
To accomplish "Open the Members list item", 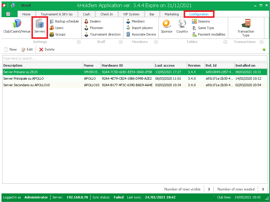I will coord(135,21).
